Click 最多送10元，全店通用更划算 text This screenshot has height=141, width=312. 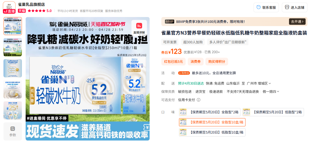[x=214, y=73]
